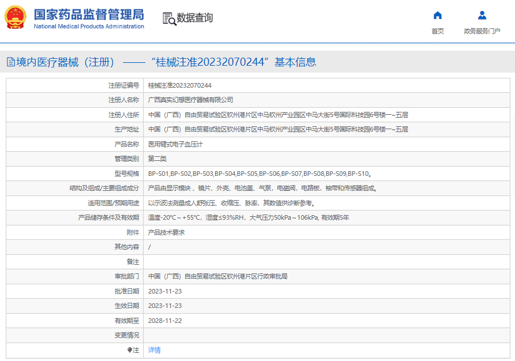The width and height of the screenshot is (515, 361).
Task: Click the 注册人名称 field label
Action: click(x=124, y=100)
